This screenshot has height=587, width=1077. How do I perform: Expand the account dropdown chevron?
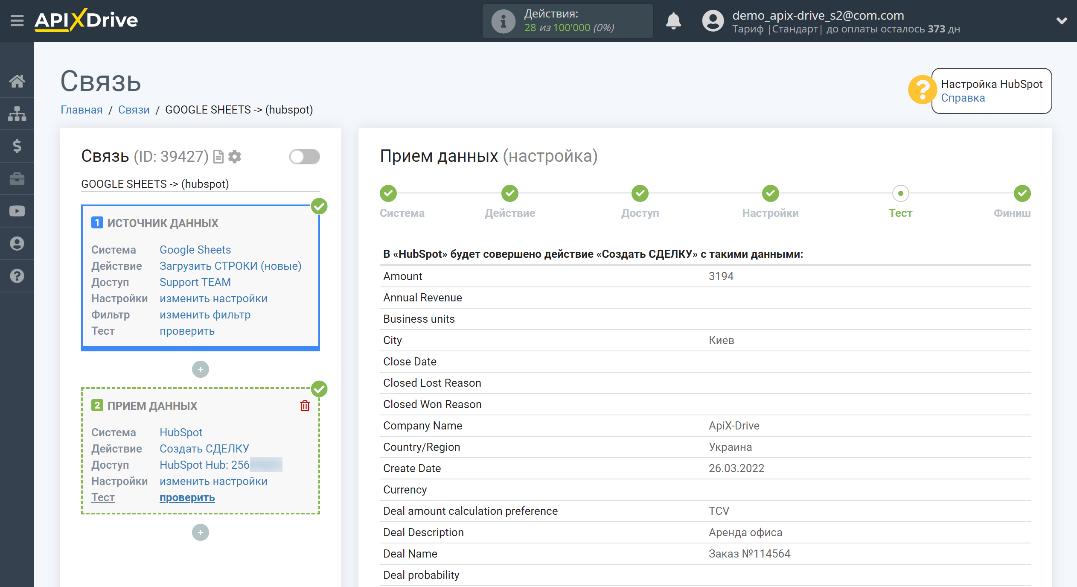pyautogui.click(x=1062, y=20)
